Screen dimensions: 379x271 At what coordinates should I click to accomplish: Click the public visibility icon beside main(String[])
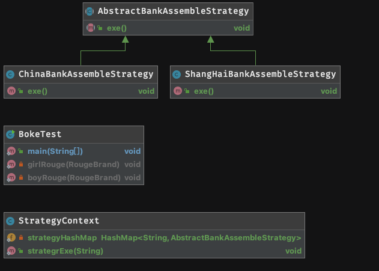(x=21, y=151)
